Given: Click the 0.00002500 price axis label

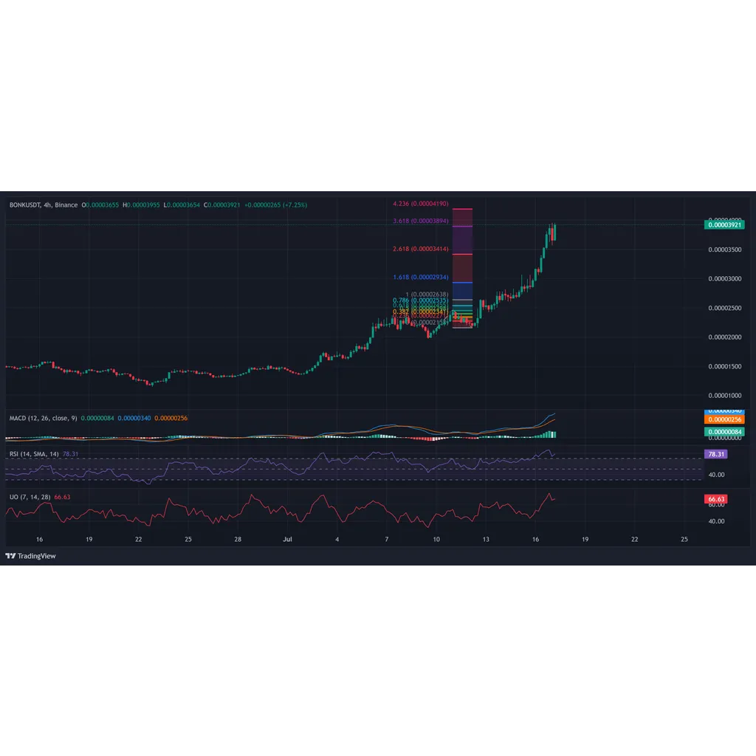Looking at the screenshot, I should pos(725,308).
